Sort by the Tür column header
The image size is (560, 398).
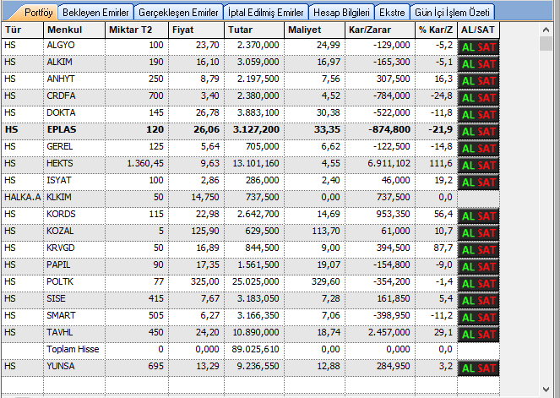(x=23, y=30)
